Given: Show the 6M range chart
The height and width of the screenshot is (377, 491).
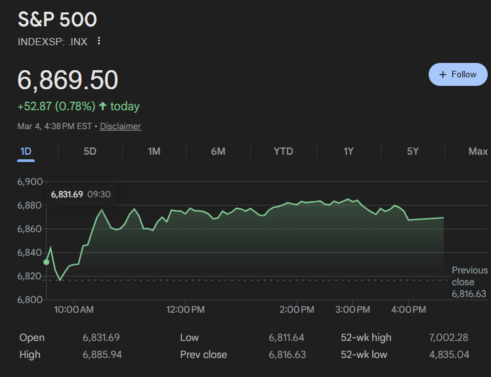Looking at the screenshot, I should coord(218,151).
